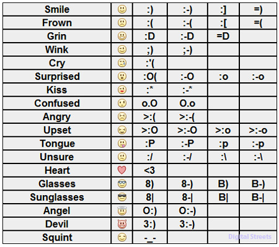279x247 pixels.
Task: Select the Grin emoticon icon
Action: (122, 36)
